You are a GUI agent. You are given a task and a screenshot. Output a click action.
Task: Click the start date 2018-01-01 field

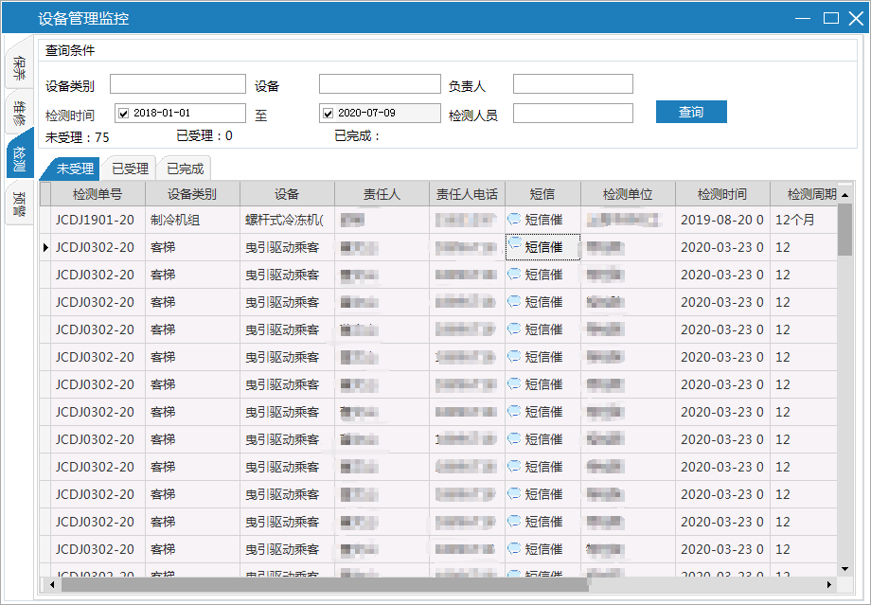180,113
